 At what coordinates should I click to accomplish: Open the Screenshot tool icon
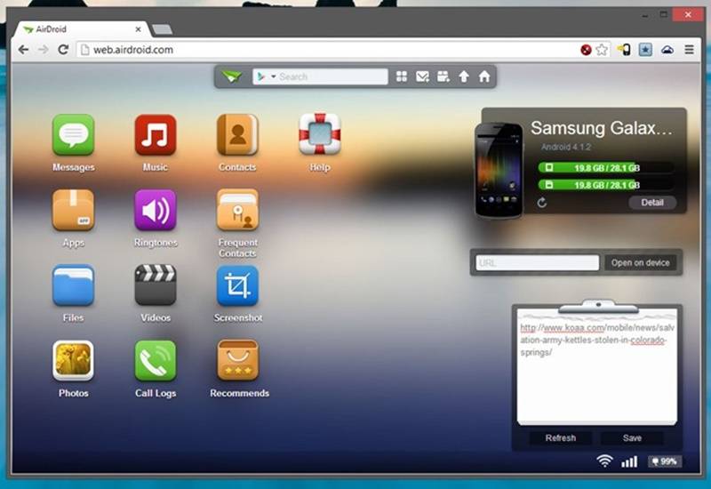point(237,285)
